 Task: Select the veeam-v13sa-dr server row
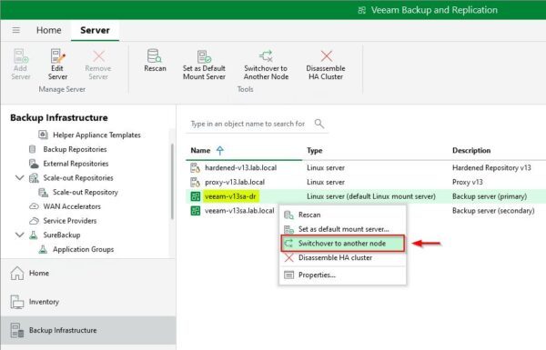point(366,196)
